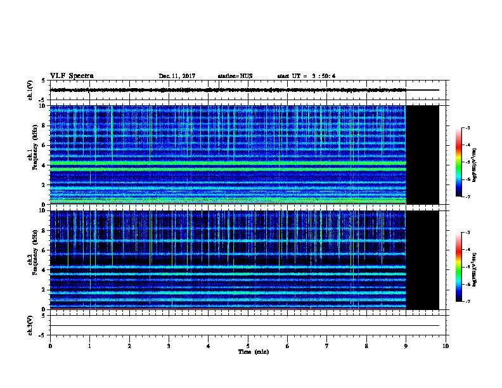Screen dimensions: 502x388
Task: Click tick label "3" on the Time axis
Action: point(169,346)
